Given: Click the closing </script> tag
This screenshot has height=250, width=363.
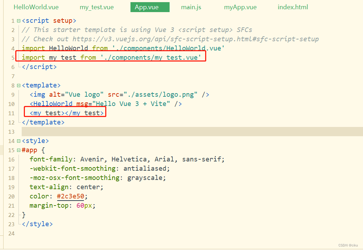Looking at the screenshot, I should tap(39, 67).
